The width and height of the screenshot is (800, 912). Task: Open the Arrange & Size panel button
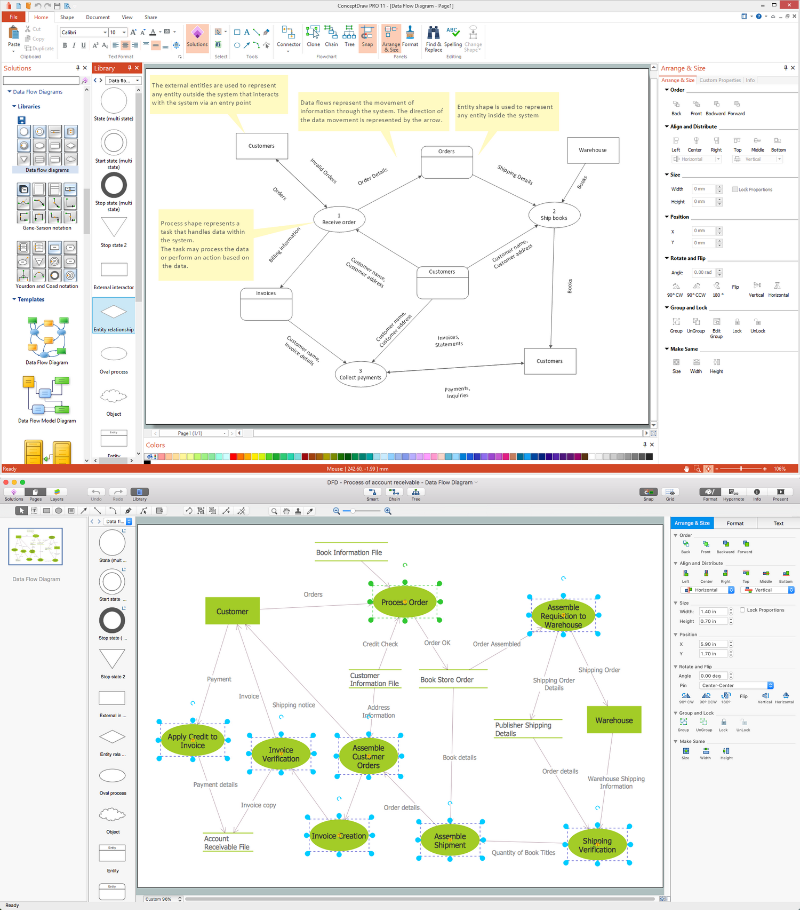(x=391, y=38)
